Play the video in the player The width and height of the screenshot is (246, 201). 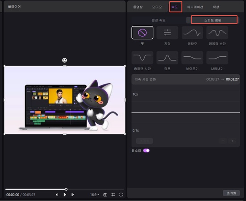(65, 195)
